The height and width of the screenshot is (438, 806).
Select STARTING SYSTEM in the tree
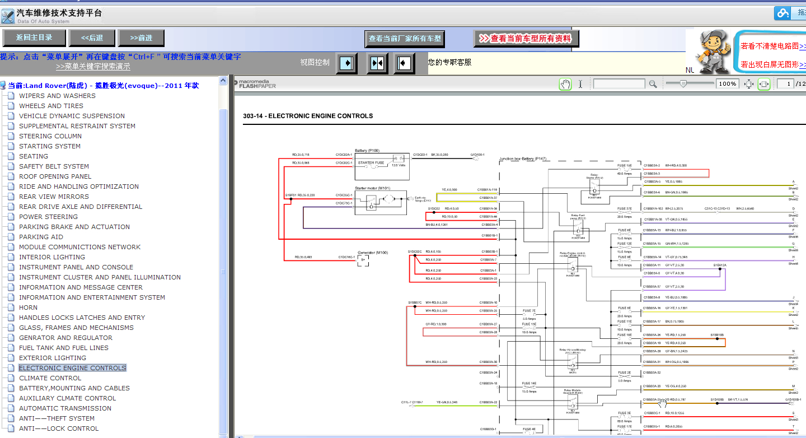click(50, 146)
